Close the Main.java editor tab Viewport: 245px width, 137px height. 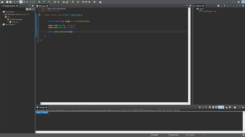coord(47,6)
